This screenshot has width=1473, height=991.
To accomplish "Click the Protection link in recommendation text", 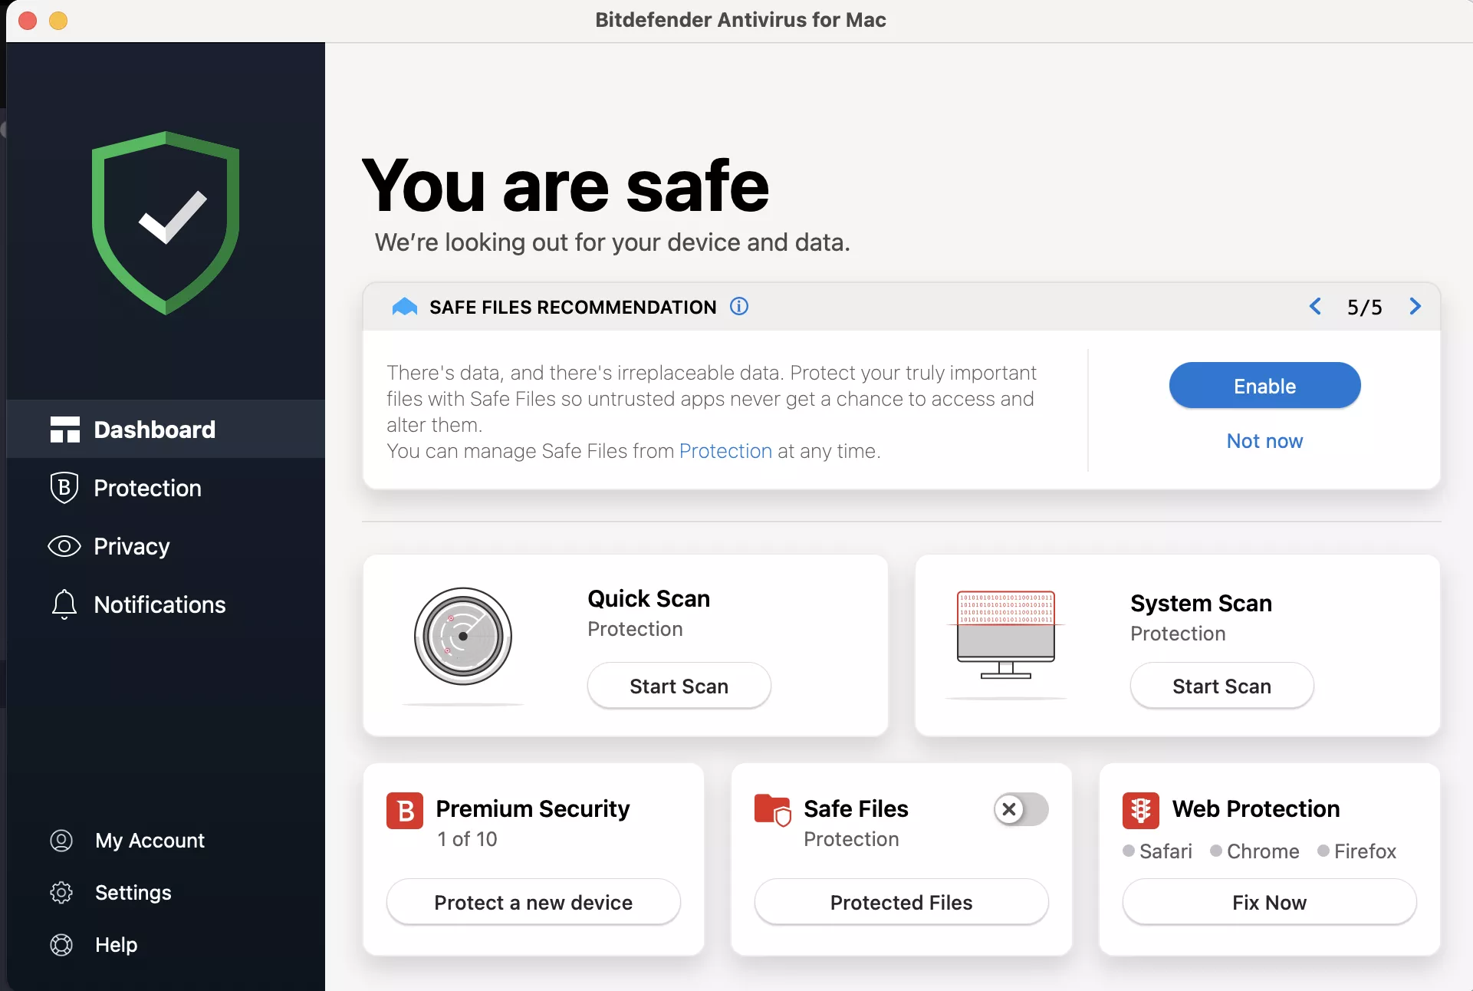I will point(725,451).
